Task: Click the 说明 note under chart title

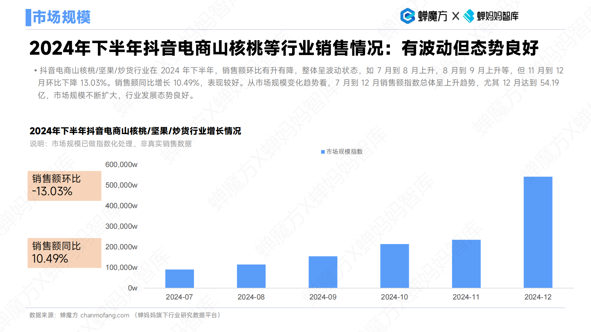Action: tap(111, 144)
